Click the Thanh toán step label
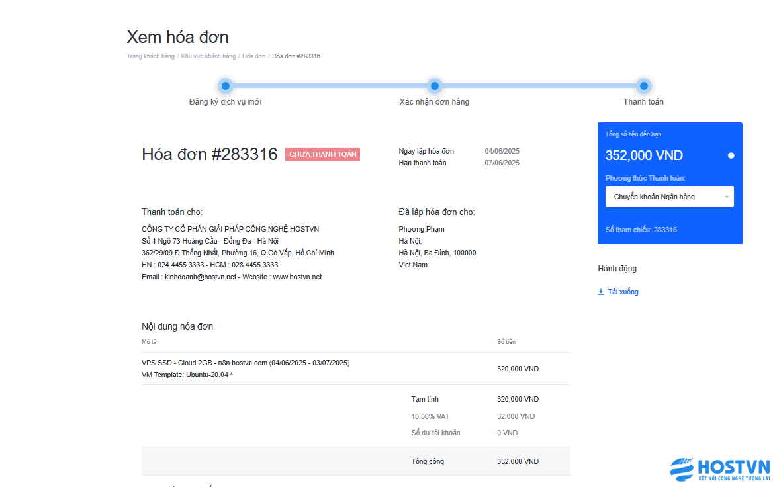Image resolution: width=773 pixels, height=487 pixels. pyautogui.click(x=643, y=101)
